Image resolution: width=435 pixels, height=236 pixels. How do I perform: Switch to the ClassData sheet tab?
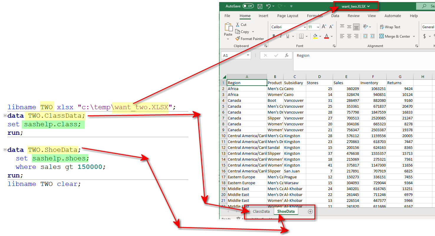(x=261, y=211)
